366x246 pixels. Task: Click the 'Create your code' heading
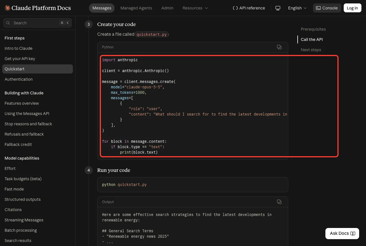pyautogui.click(x=116, y=24)
